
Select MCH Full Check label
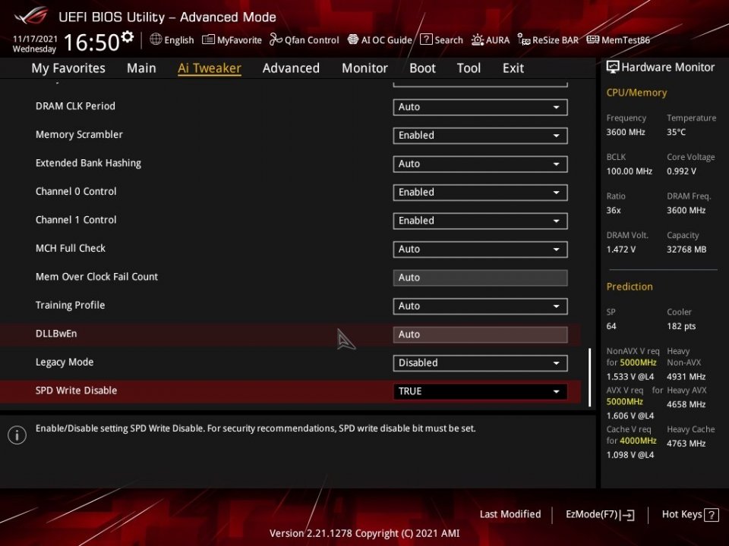tap(71, 249)
